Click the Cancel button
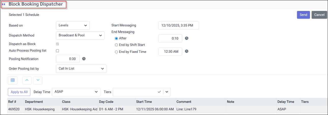Image resolution: width=328 pixels, height=115 pixels. (x=319, y=15)
